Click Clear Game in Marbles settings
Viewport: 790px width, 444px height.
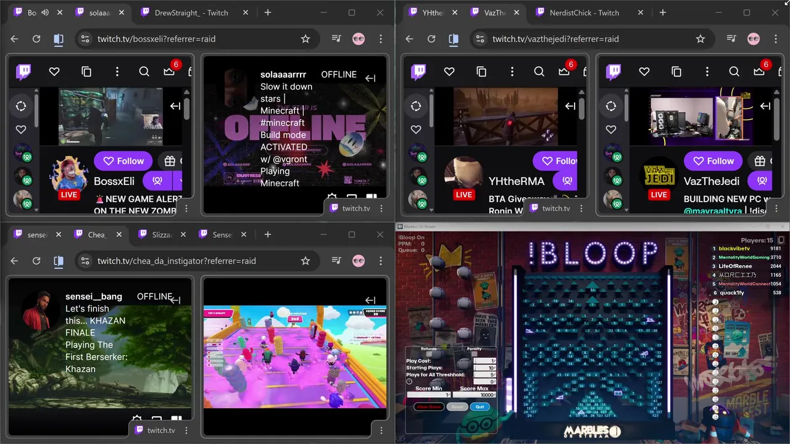(x=429, y=407)
